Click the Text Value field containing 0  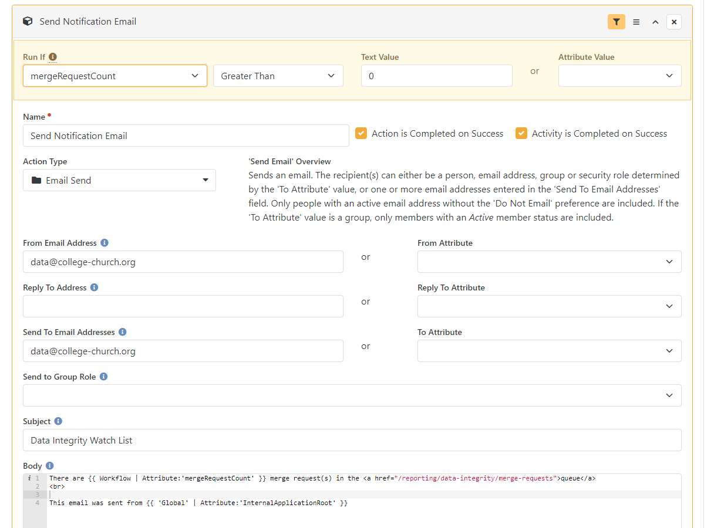click(x=437, y=76)
